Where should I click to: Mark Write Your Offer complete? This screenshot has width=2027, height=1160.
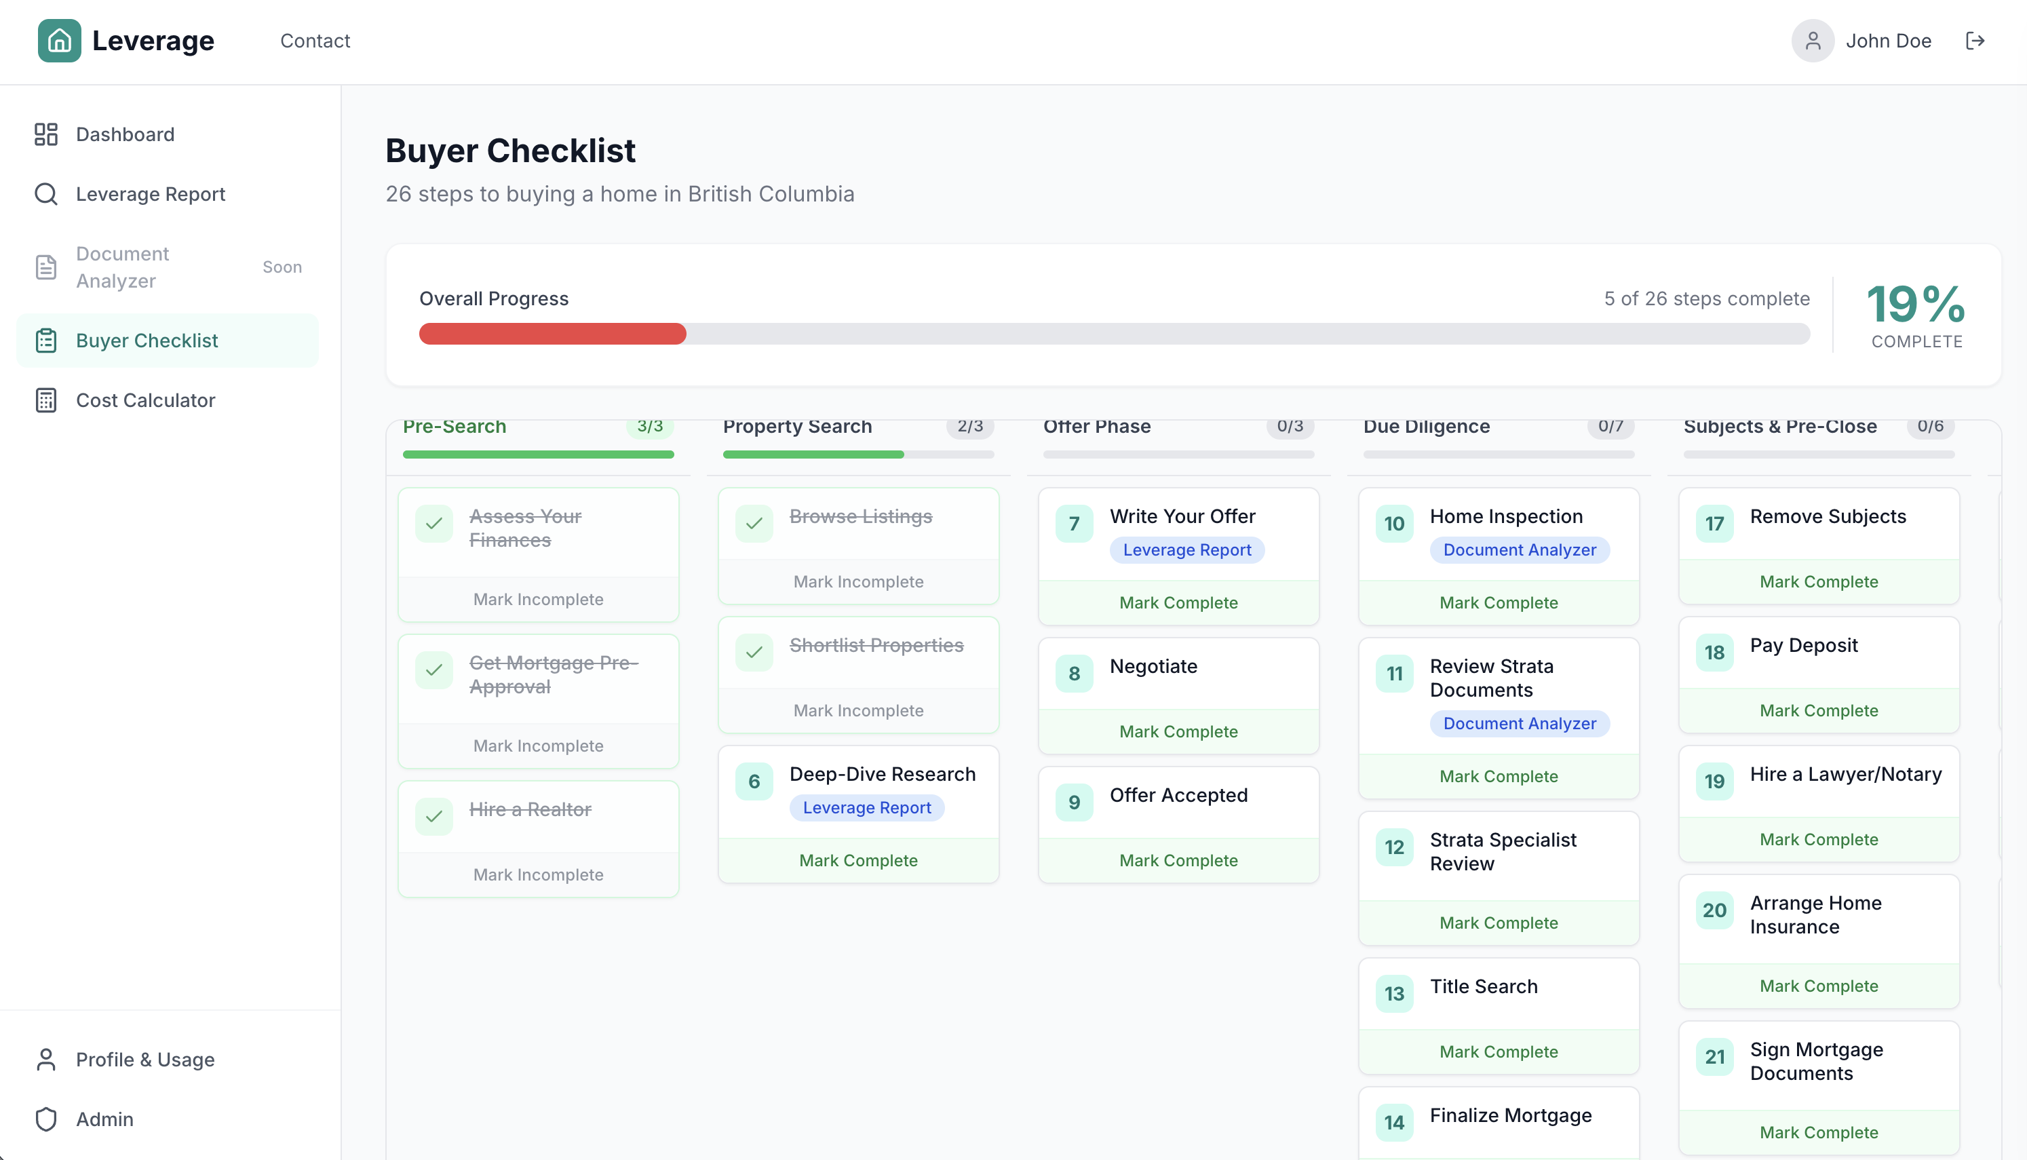pos(1179,602)
